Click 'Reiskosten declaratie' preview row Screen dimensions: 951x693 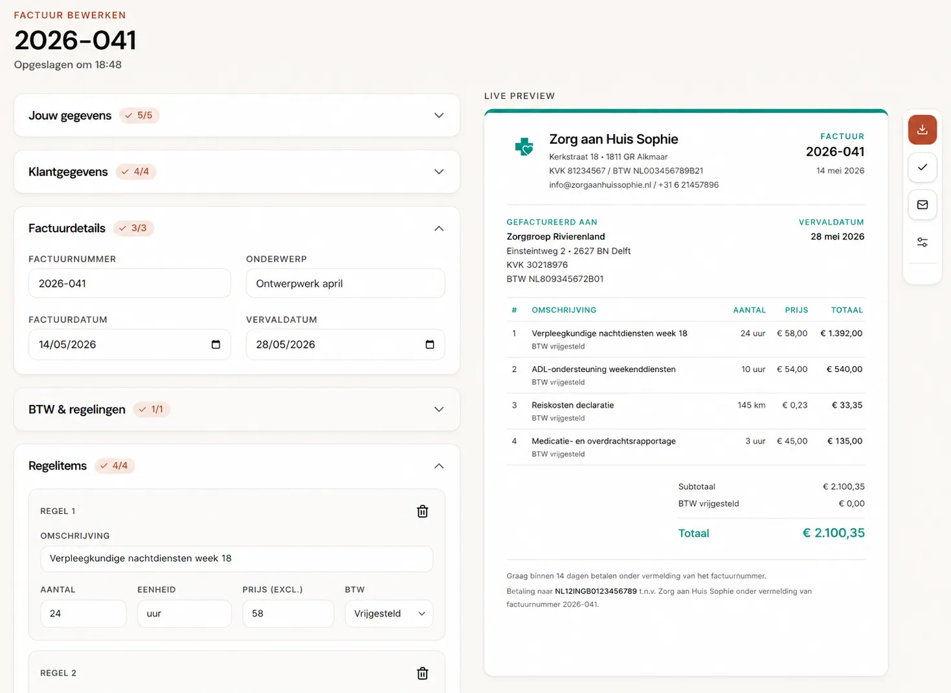point(686,411)
